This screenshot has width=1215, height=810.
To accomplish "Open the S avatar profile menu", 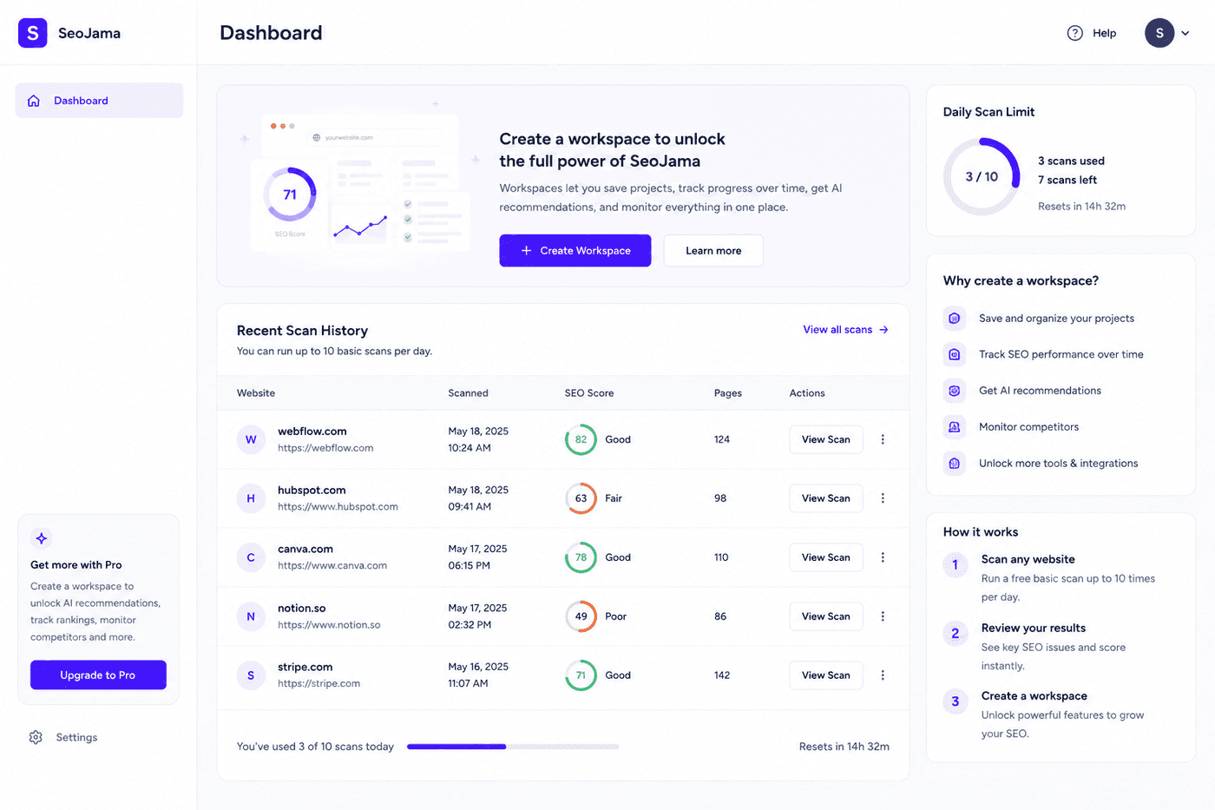I will click(1159, 33).
